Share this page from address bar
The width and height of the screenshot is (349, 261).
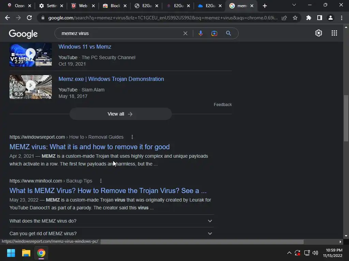pos(284,18)
